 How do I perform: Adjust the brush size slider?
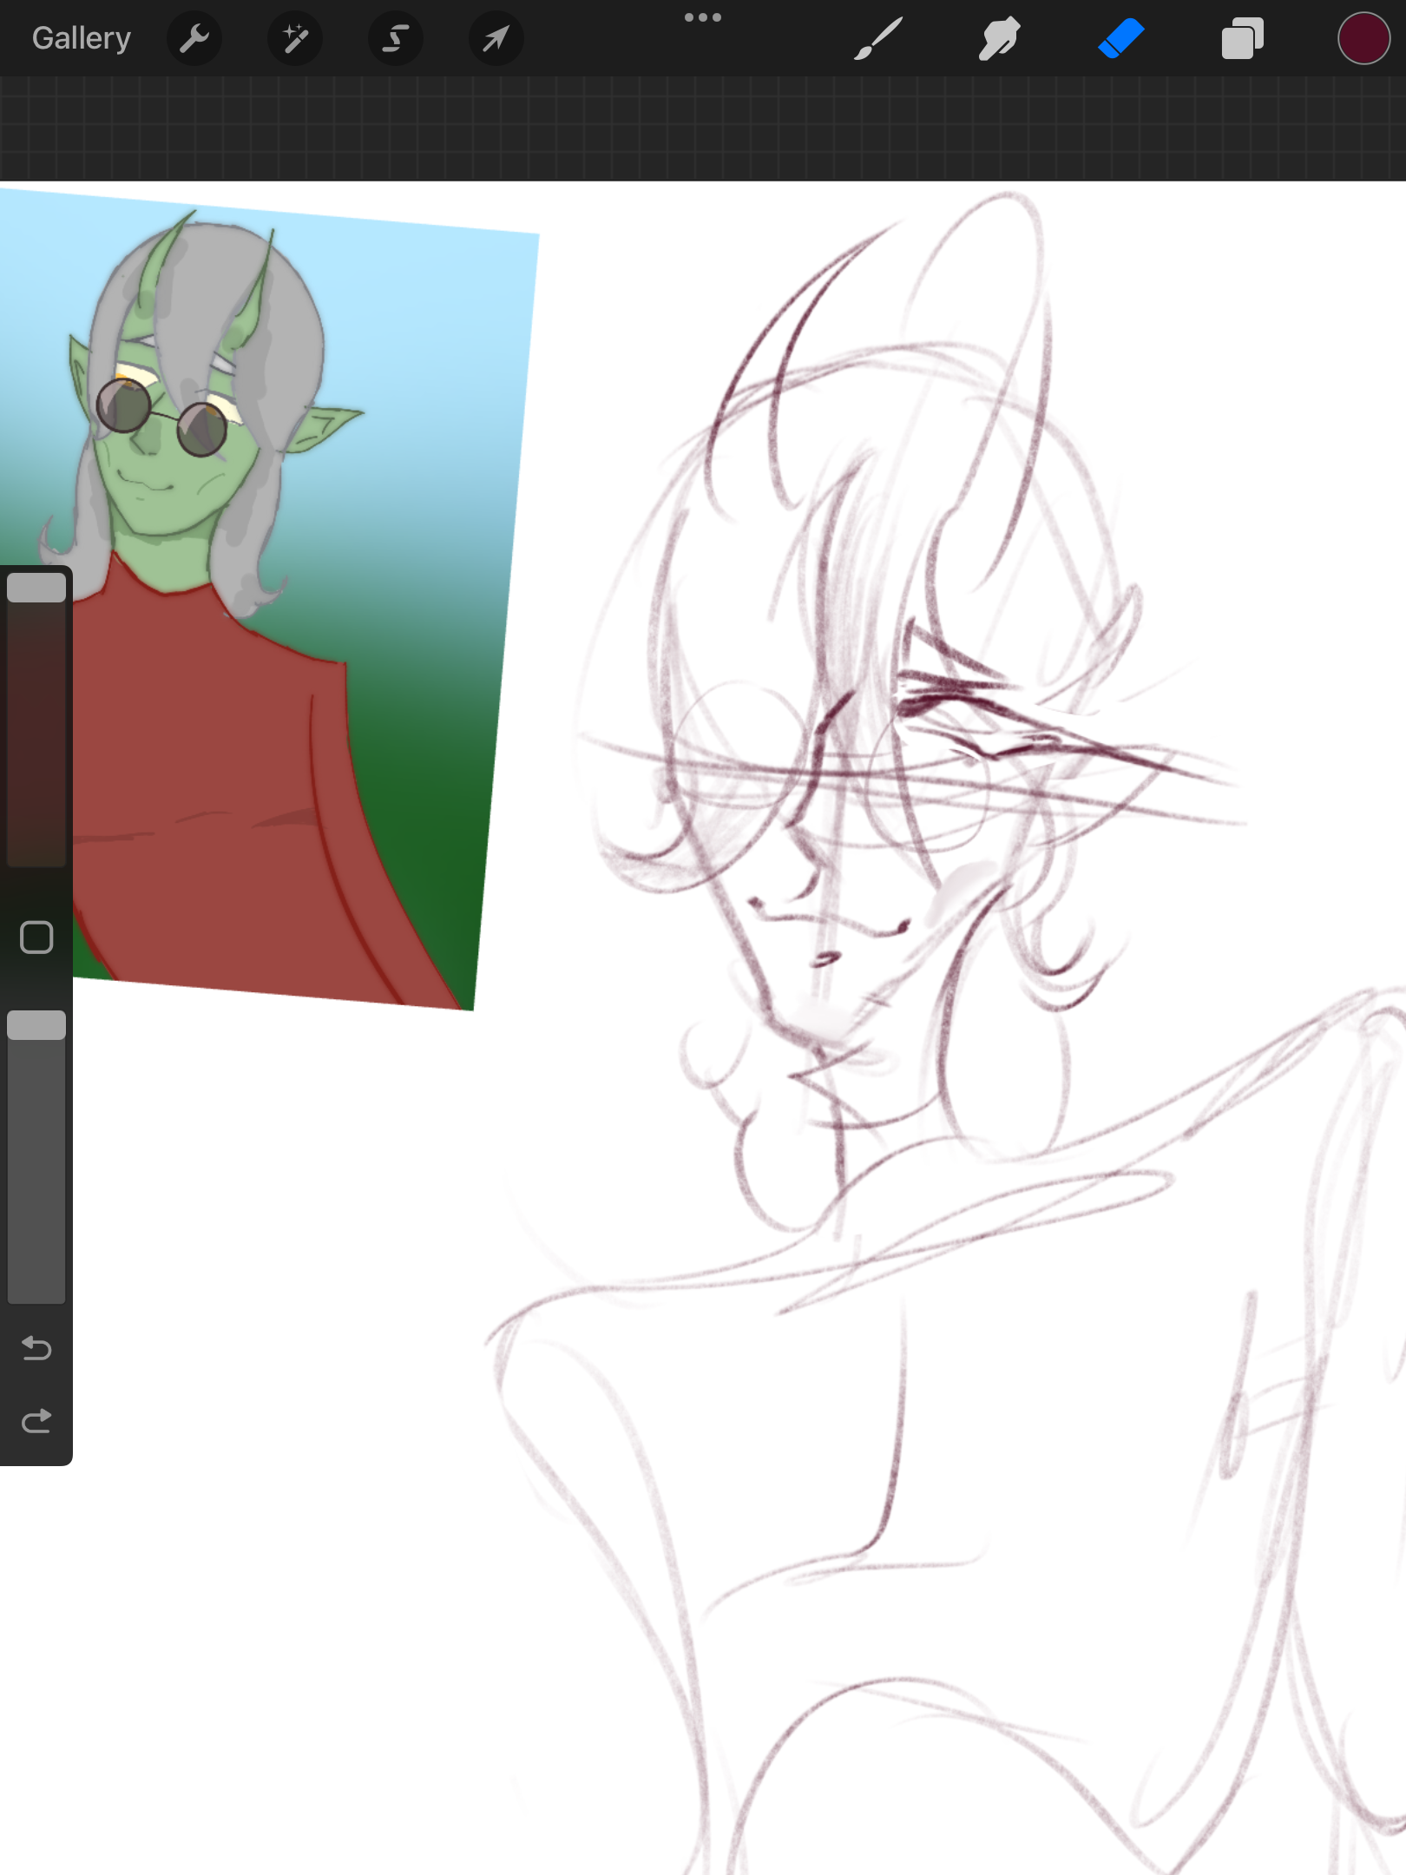(x=36, y=720)
